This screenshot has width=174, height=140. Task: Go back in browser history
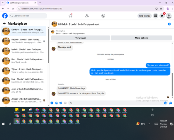tap(3, 9)
